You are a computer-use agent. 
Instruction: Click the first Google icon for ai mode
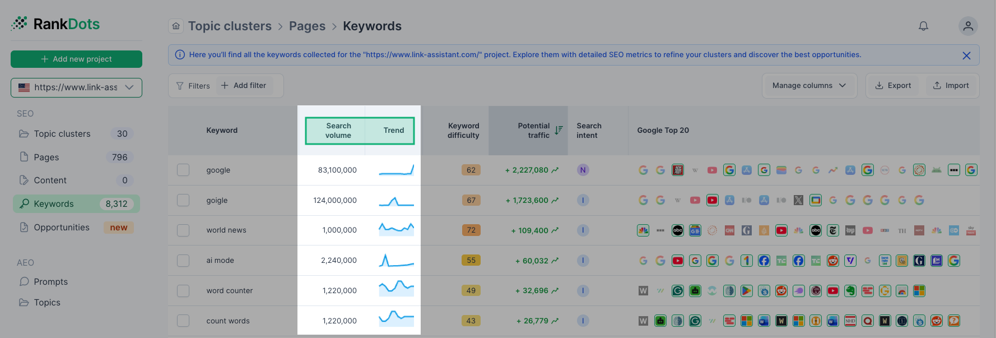tap(643, 260)
